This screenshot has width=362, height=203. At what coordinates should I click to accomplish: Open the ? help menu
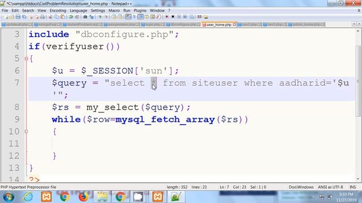pos(169,11)
